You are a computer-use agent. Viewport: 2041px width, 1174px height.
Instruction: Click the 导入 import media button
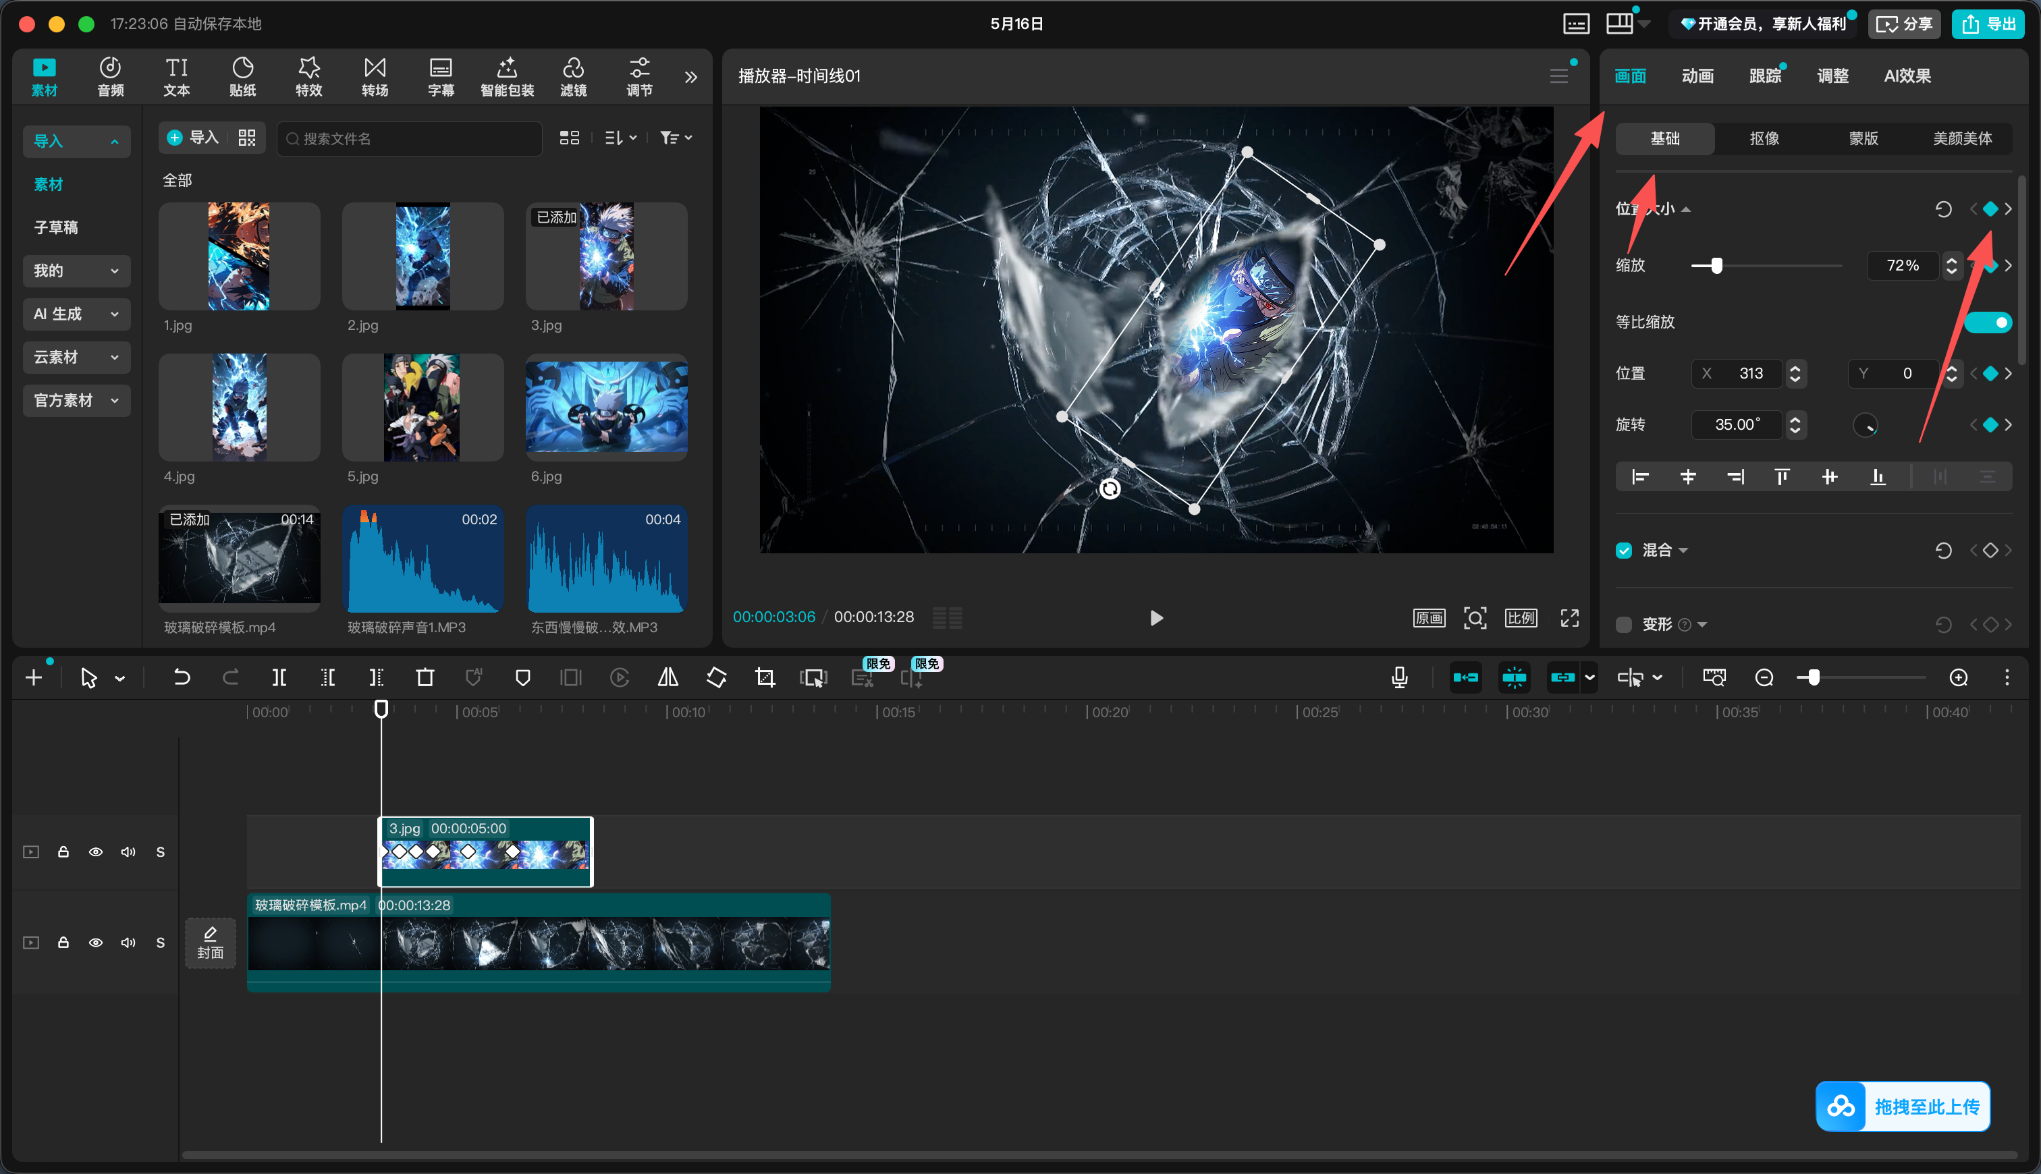point(194,138)
